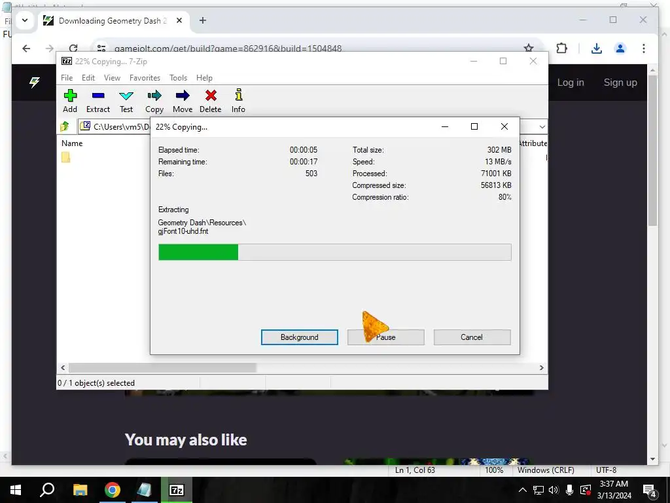Click the 7-Zip horizontal scrollbar thumb
This screenshot has height=503, width=670.
tap(162, 368)
